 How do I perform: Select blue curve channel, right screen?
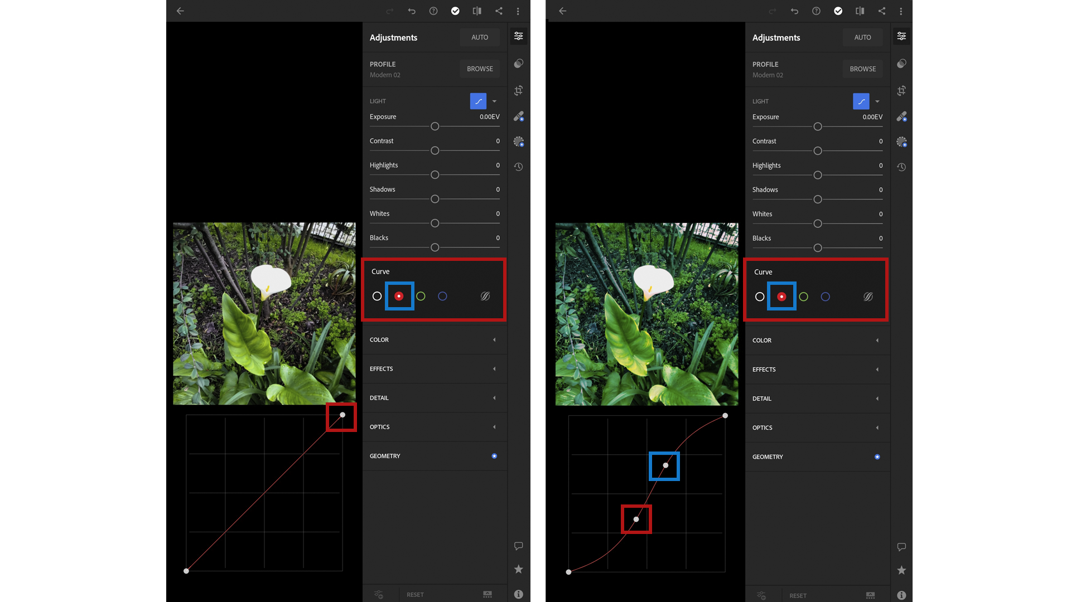826,297
